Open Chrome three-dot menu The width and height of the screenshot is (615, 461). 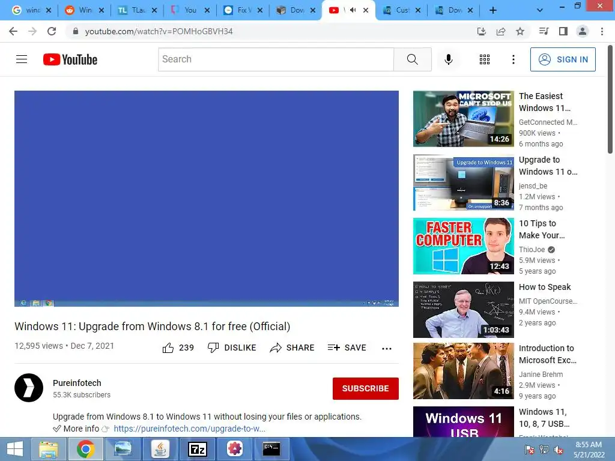602,31
